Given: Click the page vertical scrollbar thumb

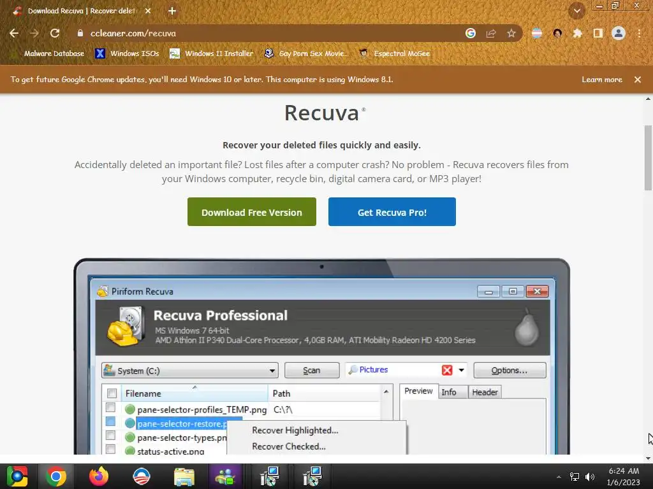Looking at the screenshot, I should tap(648, 157).
